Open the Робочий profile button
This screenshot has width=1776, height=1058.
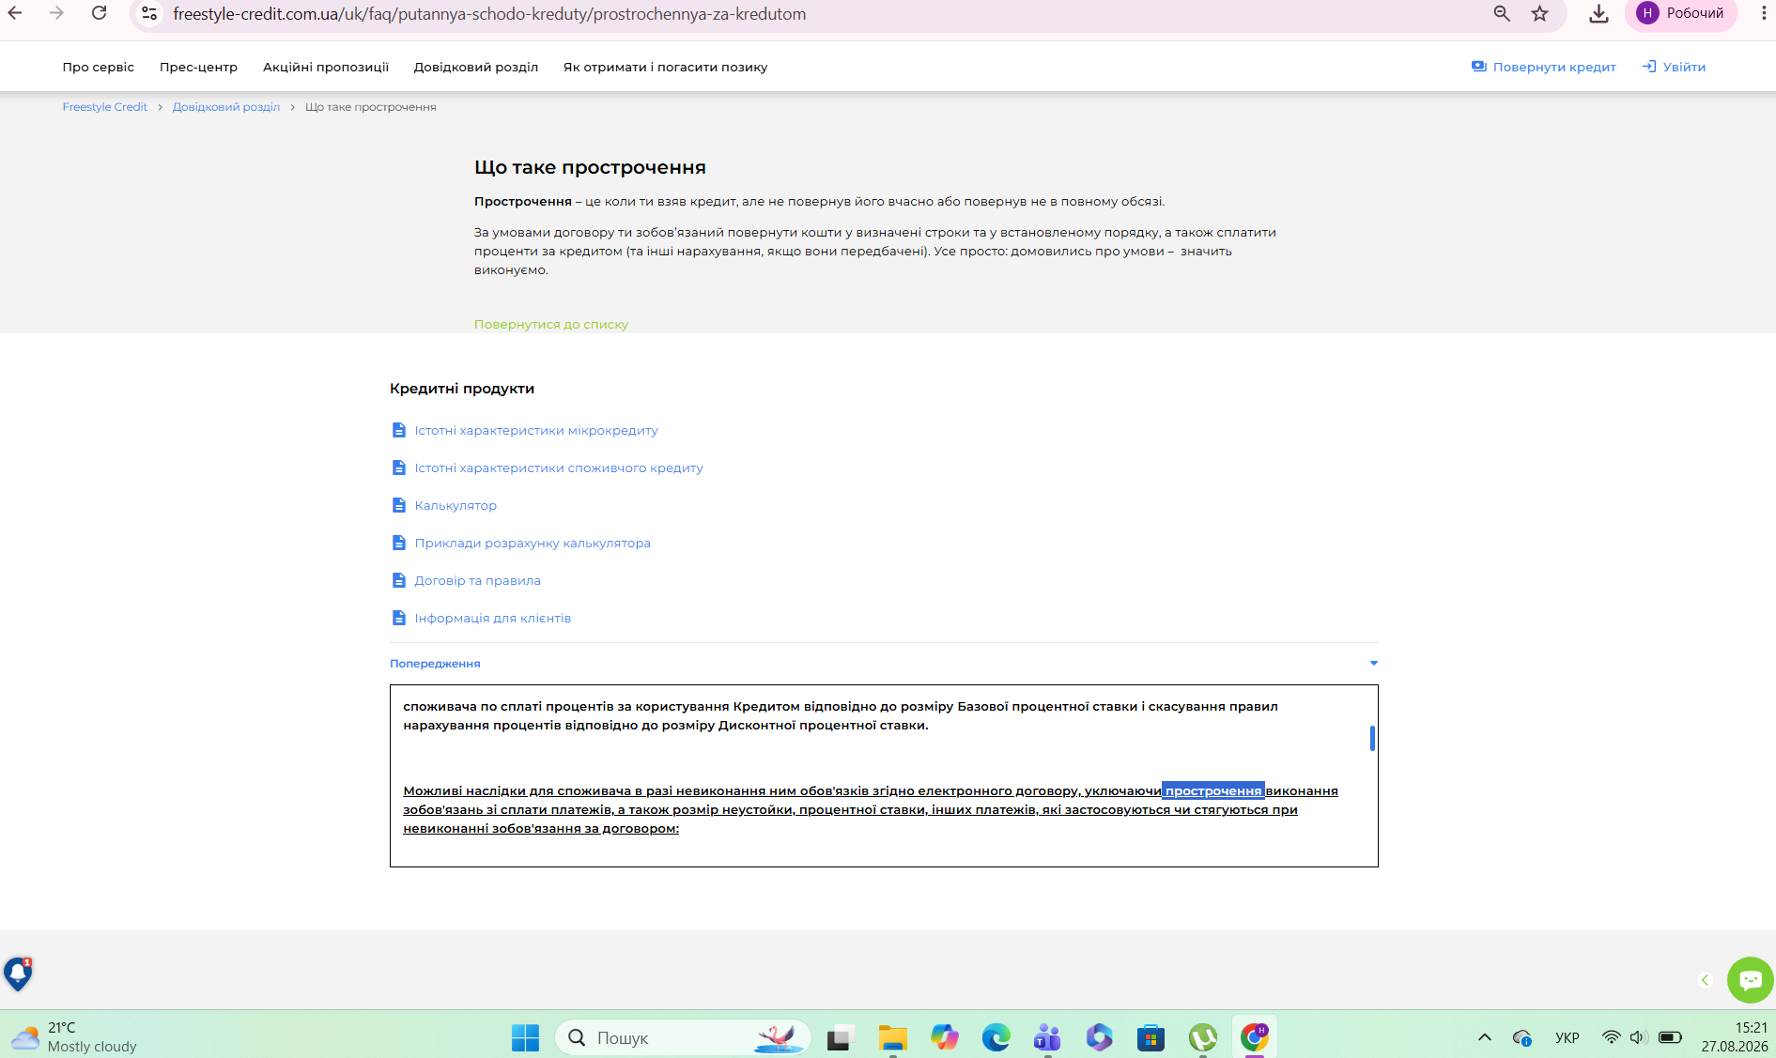tap(1680, 13)
